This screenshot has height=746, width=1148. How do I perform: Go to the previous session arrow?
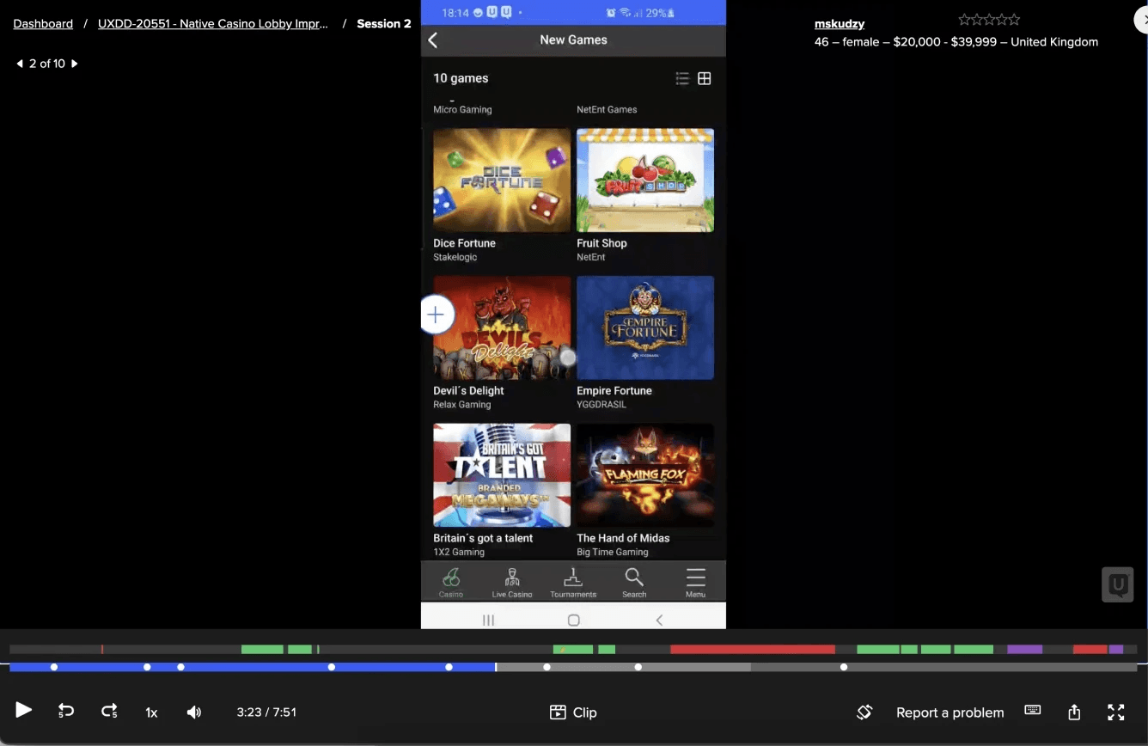point(20,64)
